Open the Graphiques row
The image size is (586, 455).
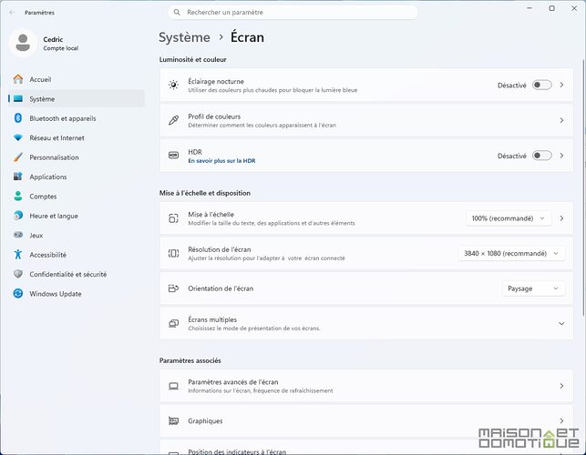(x=366, y=421)
